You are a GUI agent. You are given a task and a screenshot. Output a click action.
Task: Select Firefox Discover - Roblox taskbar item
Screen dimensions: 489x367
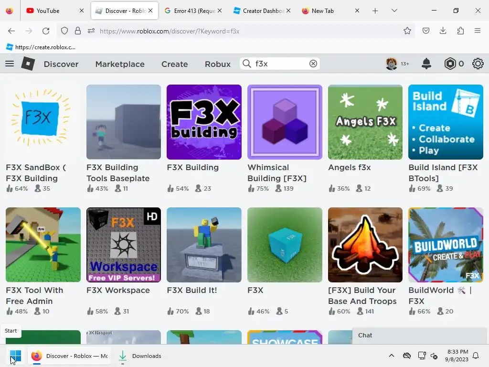tap(69, 356)
